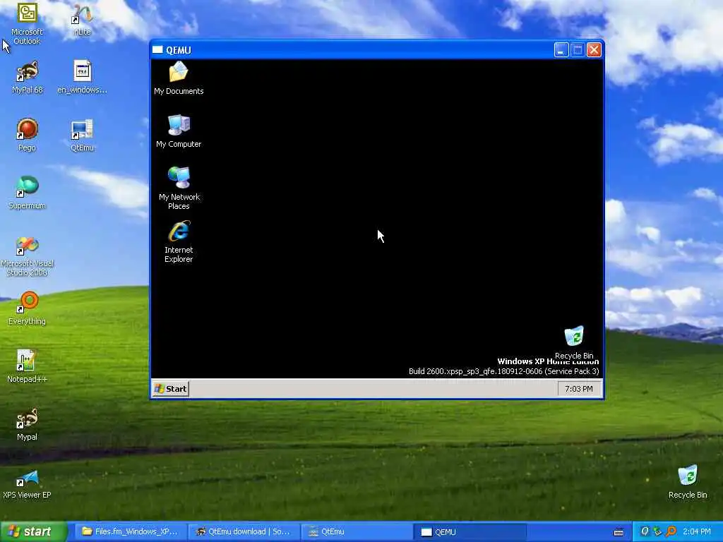Select Internet Explorer icon in QEMU guest
Screen dimensions: 723x542
click(179, 241)
